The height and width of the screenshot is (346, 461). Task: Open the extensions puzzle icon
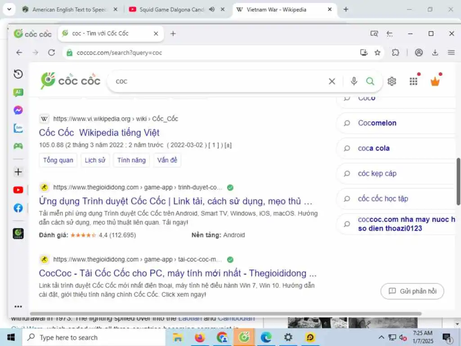pyautogui.click(x=396, y=53)
